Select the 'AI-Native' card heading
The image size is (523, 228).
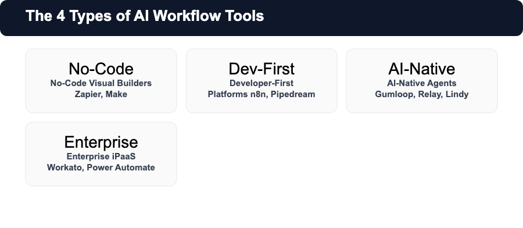pos(422,69)
